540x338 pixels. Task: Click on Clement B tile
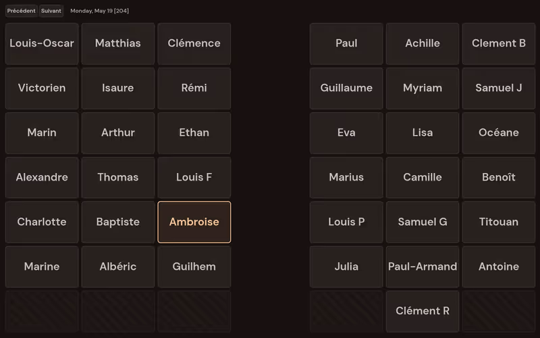(x=499, y=44)
